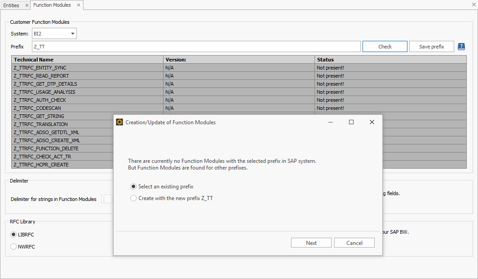478x279 pixels.
Task: Select the Z_TTRFC_ENTITY_SYNC row
Action: tap(67, 67)
